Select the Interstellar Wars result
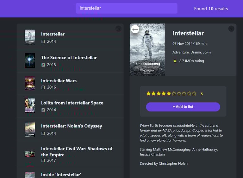 (x=70, y=84)
